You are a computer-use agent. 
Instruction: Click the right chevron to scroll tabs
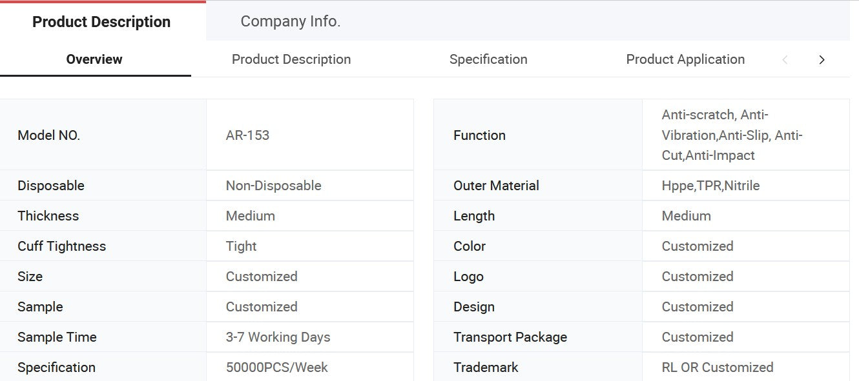pos(822,60)
